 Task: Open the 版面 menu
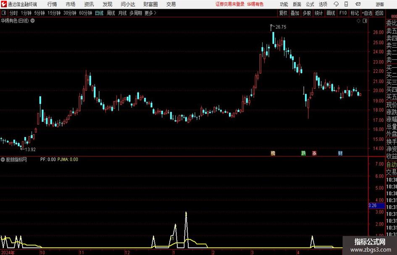click(x=297, y=4)
